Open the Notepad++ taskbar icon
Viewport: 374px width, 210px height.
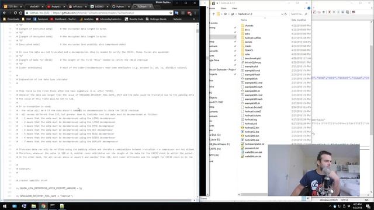coord(62,206)
